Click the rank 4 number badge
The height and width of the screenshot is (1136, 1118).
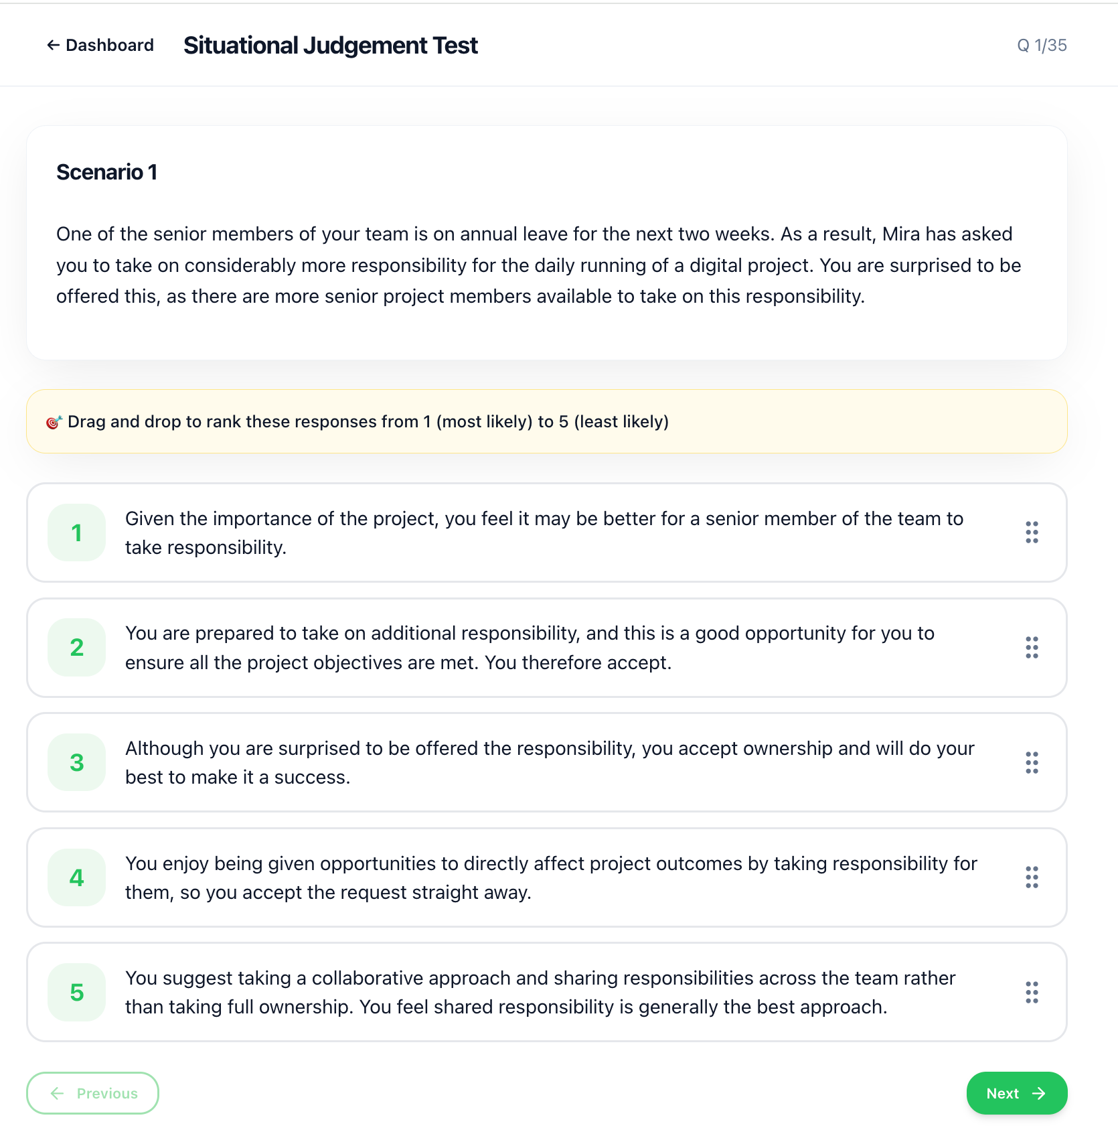[77, 877]
